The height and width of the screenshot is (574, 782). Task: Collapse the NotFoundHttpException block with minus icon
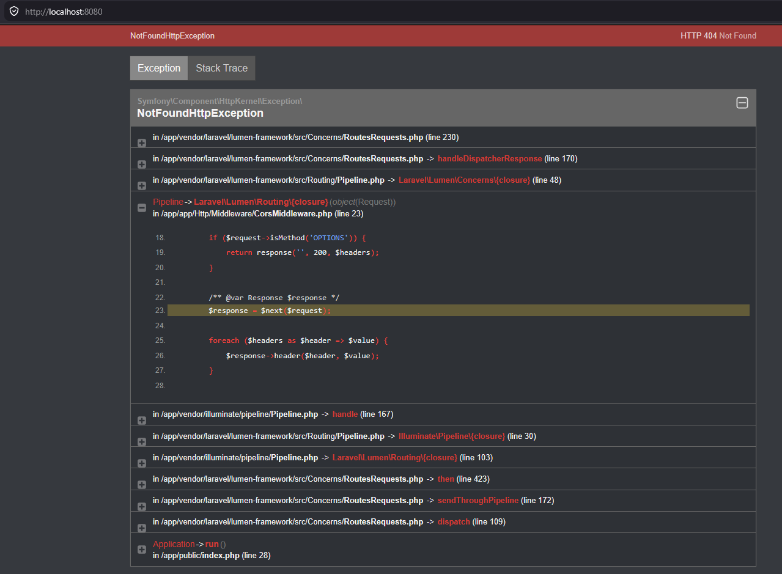742,103
